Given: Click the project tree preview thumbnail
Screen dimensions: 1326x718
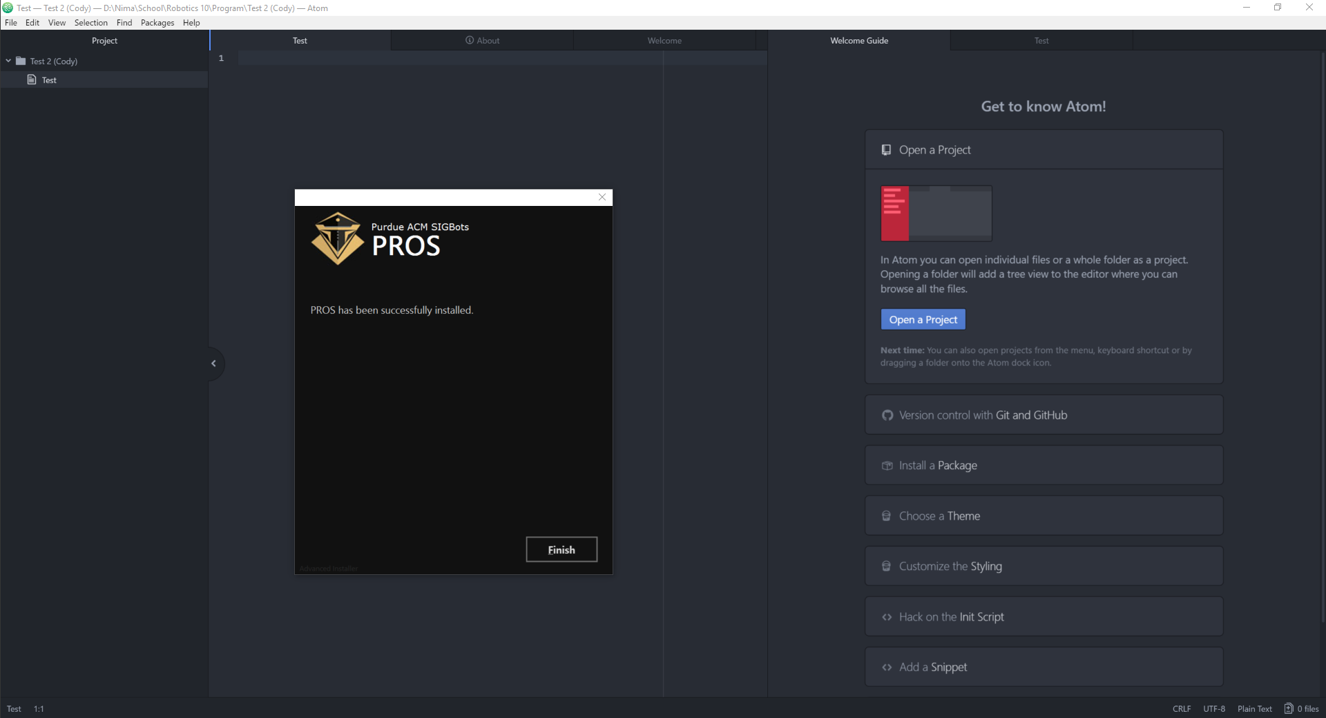Looking at the screenshot, I should (x=936, y=213).
